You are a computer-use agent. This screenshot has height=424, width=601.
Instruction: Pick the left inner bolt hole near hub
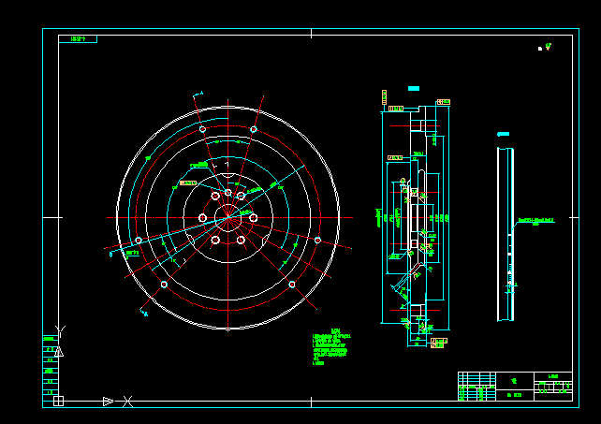[x=203, y=217]
